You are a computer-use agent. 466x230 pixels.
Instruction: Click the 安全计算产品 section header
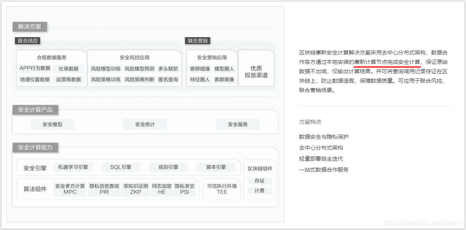tap(35, 110)
